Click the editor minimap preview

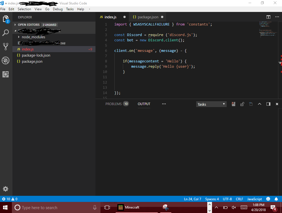pos(268,30)
